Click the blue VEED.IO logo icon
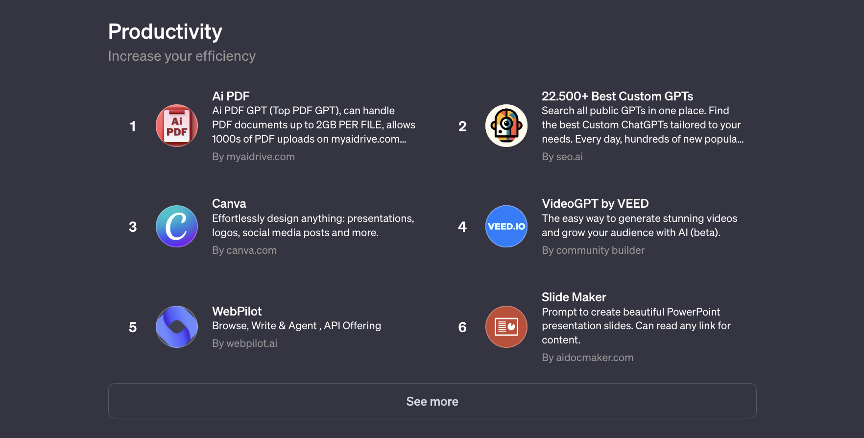This screenshot has width=864, height=438. click(x=506, y=226)
